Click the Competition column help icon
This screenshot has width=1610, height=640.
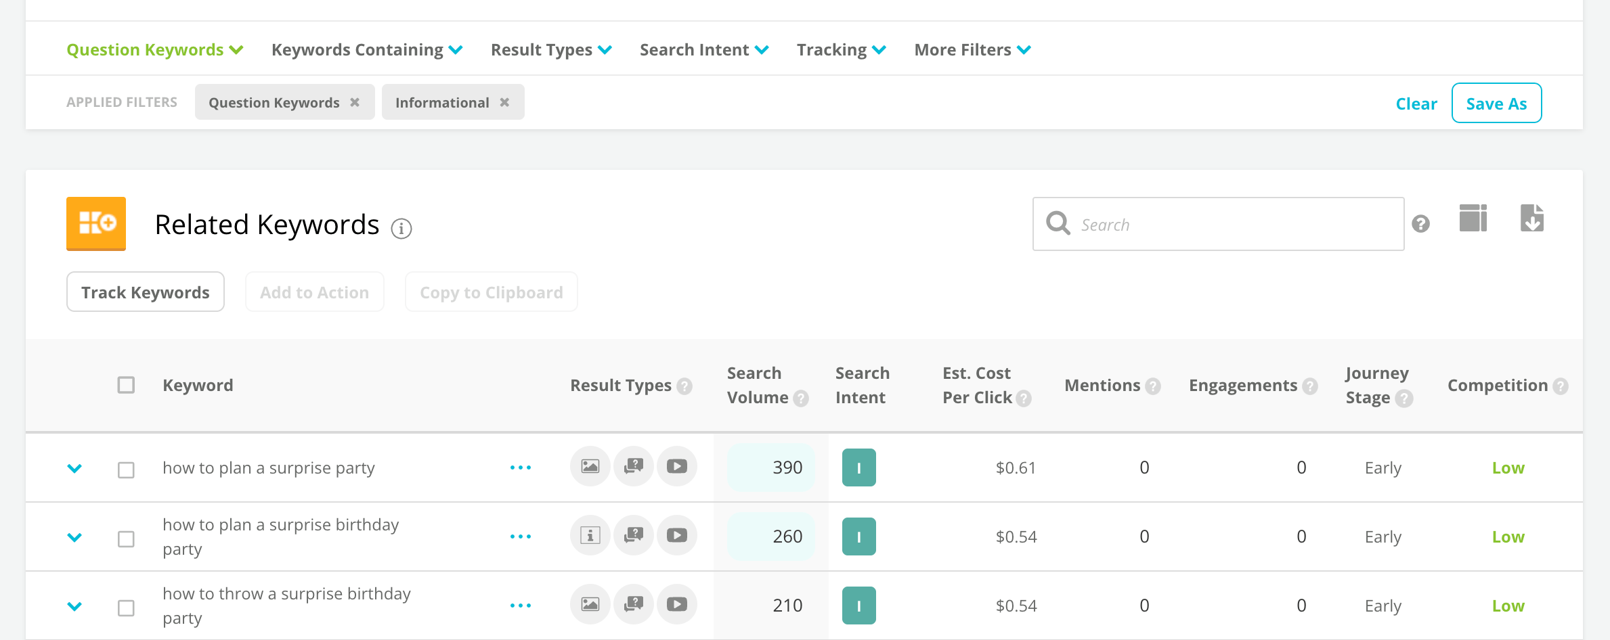pos(1561,386)
